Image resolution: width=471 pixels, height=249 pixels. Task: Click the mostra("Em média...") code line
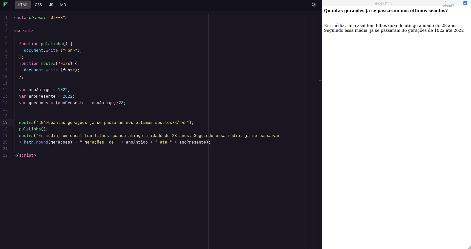151,135
